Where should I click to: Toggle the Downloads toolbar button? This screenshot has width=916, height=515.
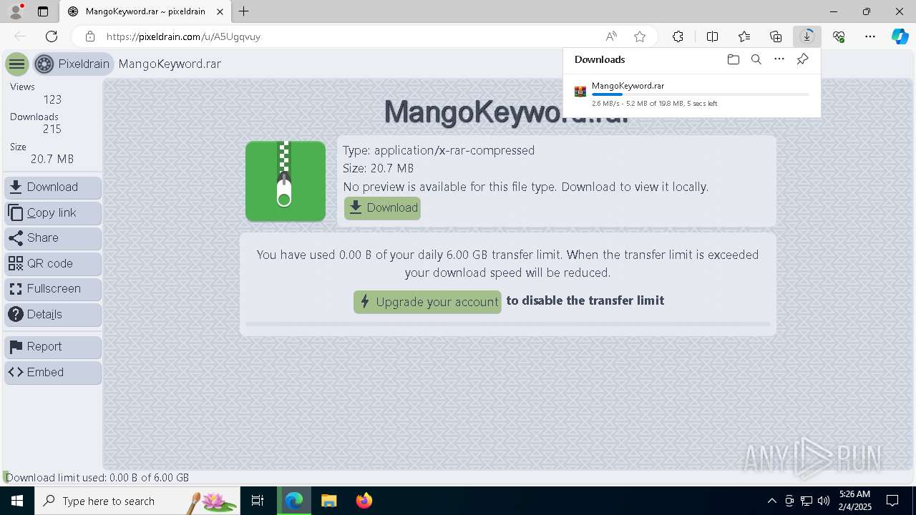point(807,36)
